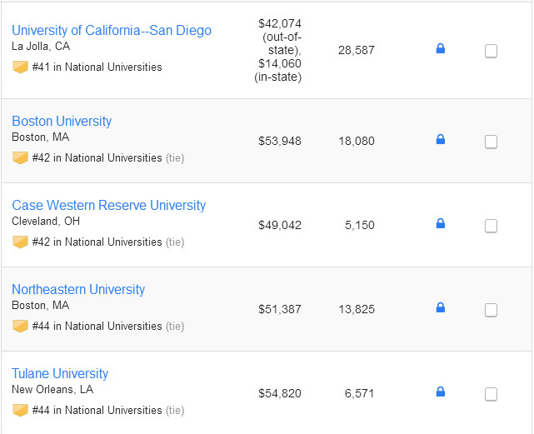This screenshot has width=534, height=434.
Task: Visit the Tulane University link
Action: (x=60, y=374)
